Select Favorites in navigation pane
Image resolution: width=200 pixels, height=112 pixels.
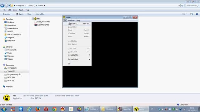(x=9, y=19)
